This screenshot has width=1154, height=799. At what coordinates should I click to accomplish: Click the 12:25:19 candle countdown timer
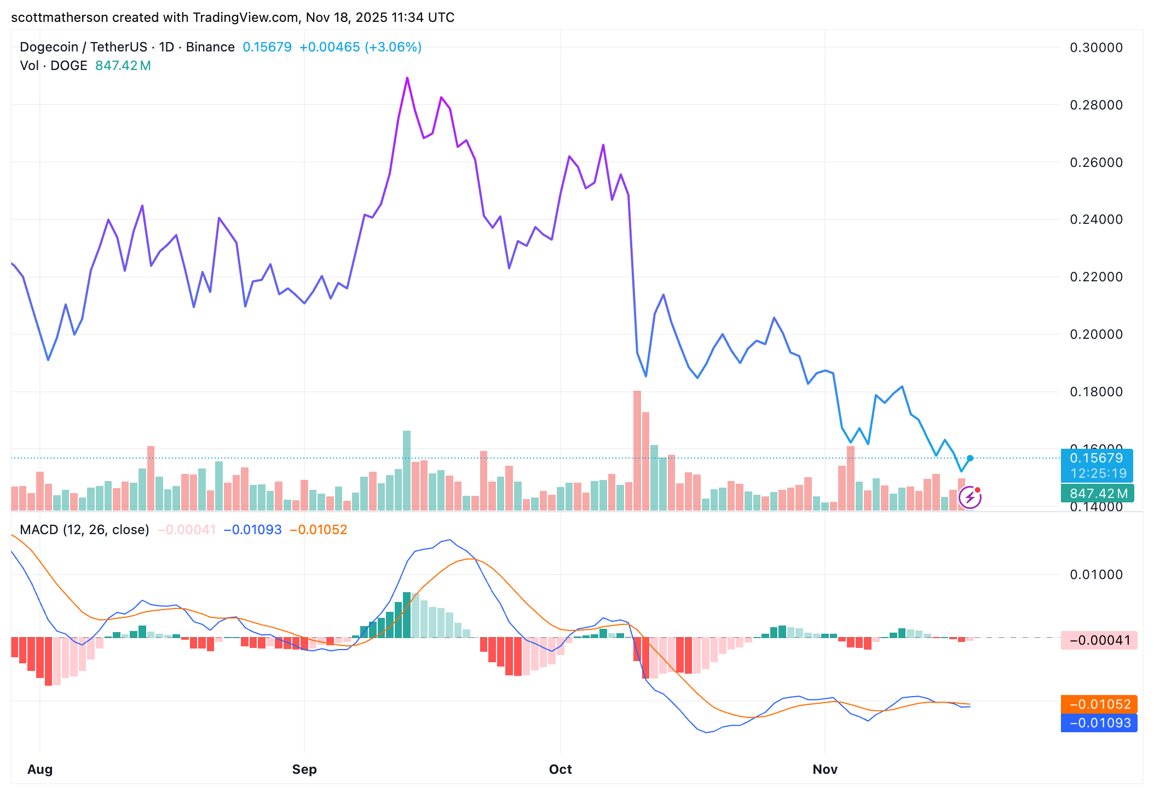[x=1098, y=473]
